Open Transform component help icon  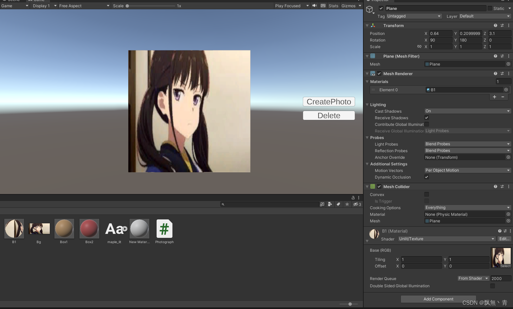coord(495,25)
